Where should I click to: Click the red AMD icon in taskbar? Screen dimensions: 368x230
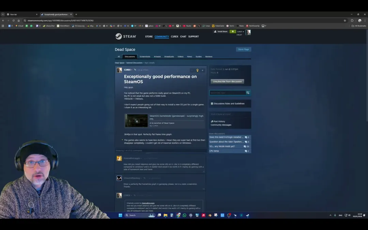(x=203, y=215)
